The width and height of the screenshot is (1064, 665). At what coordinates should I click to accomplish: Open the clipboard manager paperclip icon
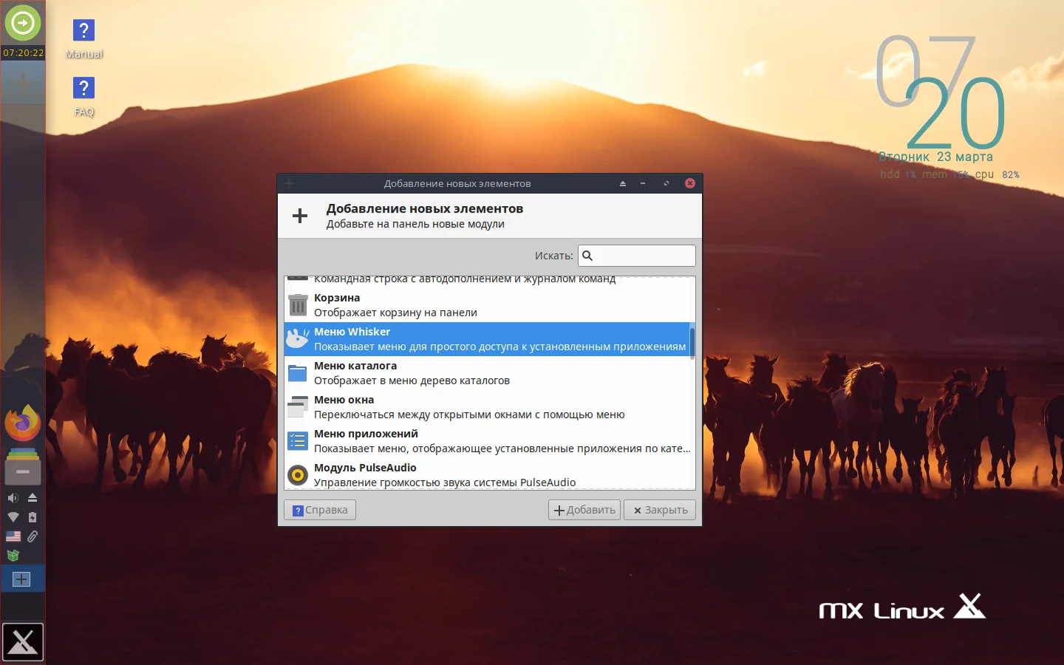(33, 536)
